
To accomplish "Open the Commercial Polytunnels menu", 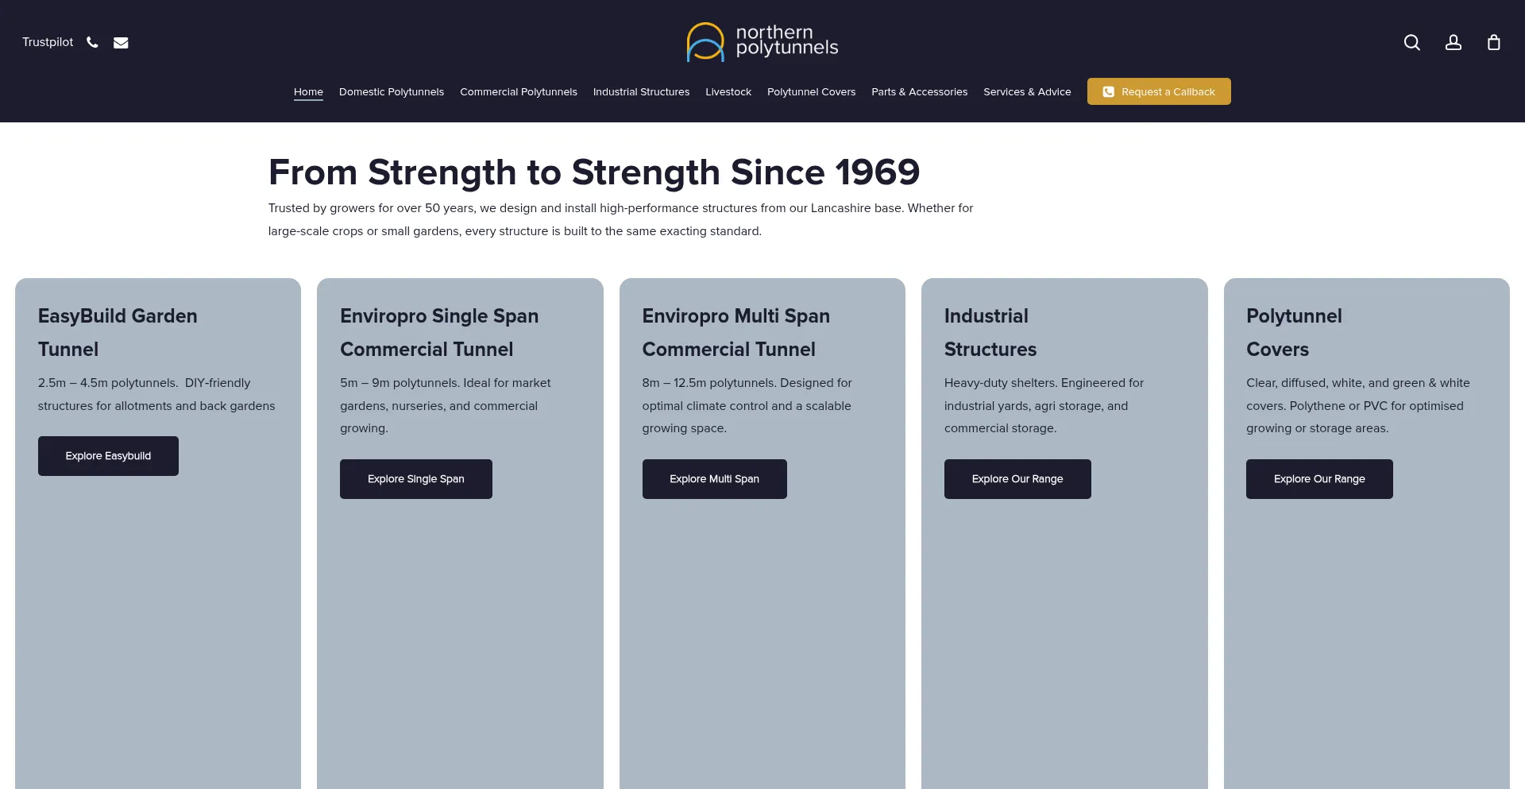I will 519,92.
